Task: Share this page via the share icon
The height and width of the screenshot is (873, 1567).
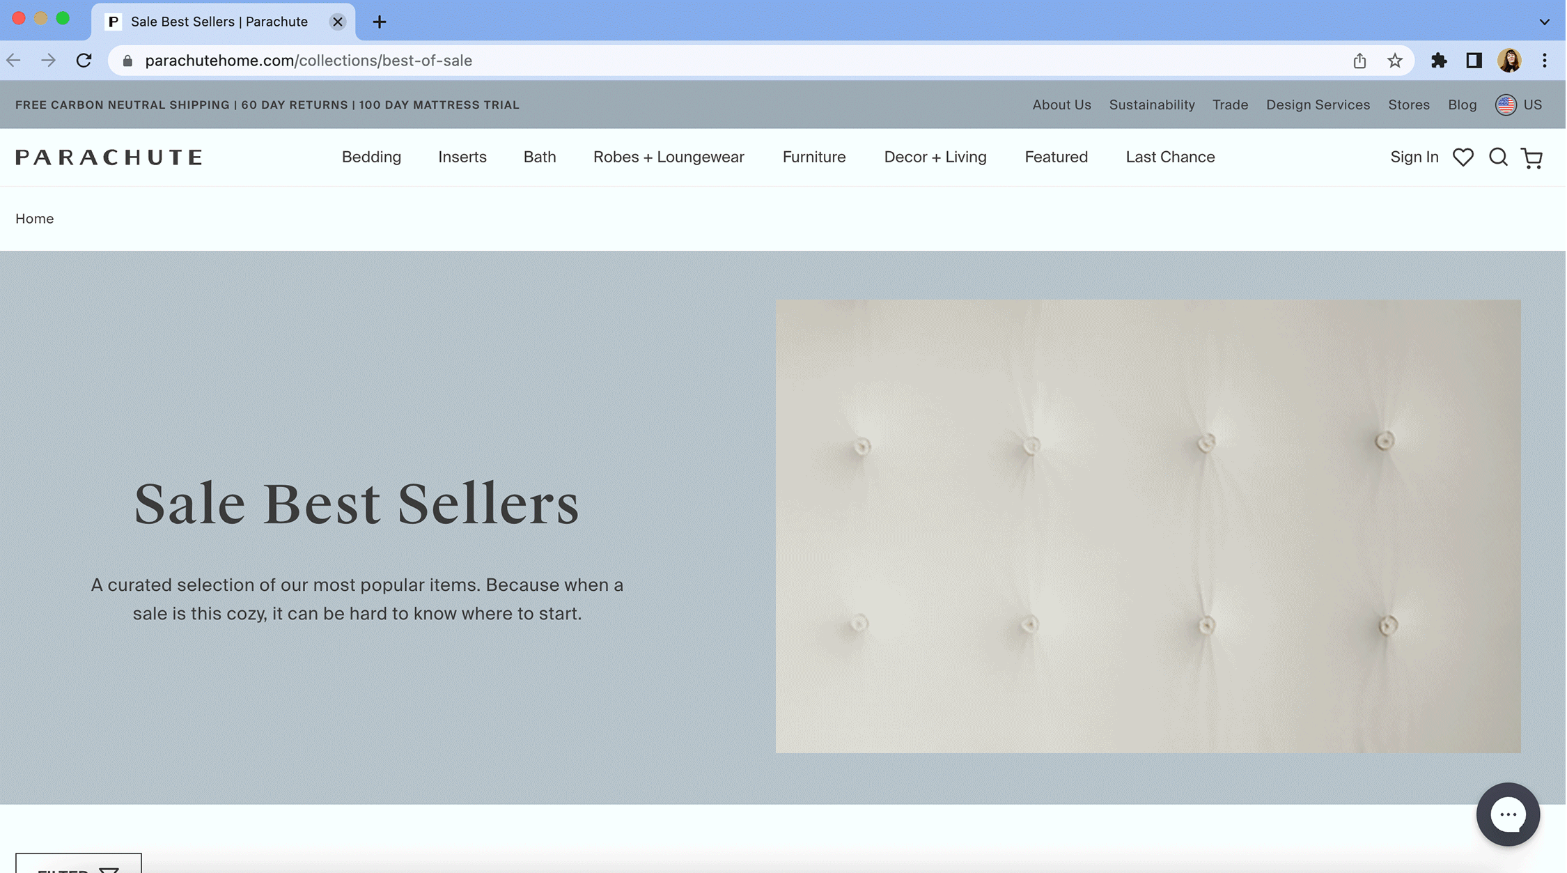Action: point(1359,61)
